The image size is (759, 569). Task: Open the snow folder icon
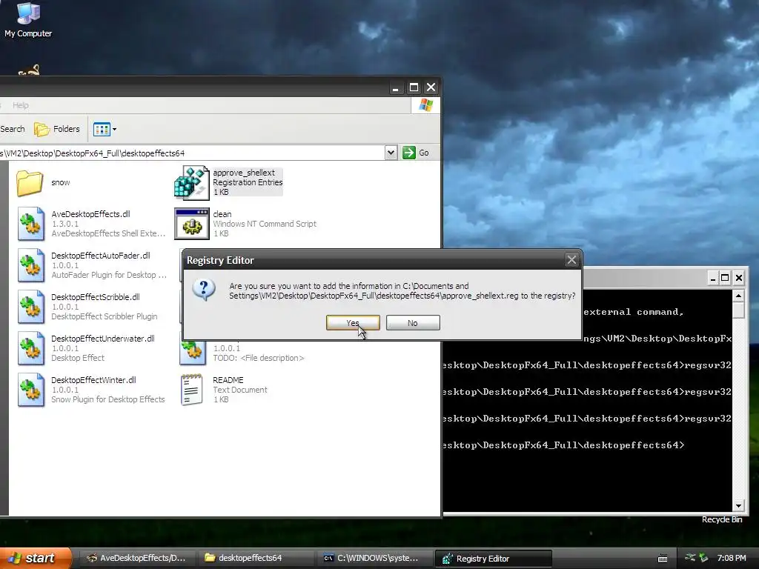coord(30,183)
